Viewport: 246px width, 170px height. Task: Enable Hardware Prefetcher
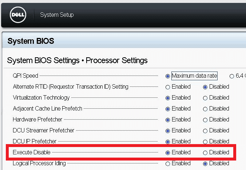[x=168, y=120]
